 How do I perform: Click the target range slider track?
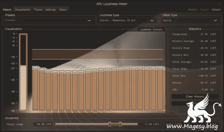point(96,124)
